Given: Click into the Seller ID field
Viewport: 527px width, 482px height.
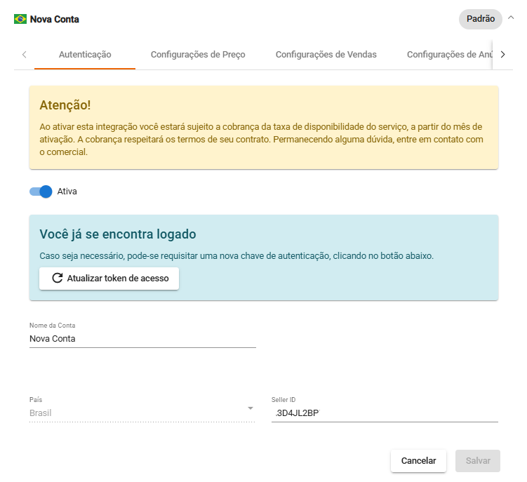Looking at the screenshot, I should click(x=385, y=413).
